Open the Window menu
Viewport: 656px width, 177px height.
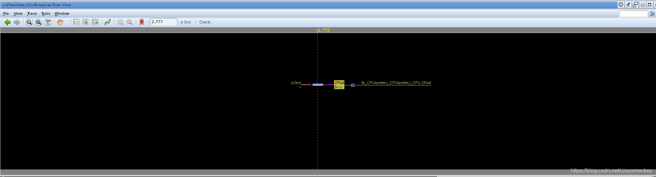click(x=62, y=13)
